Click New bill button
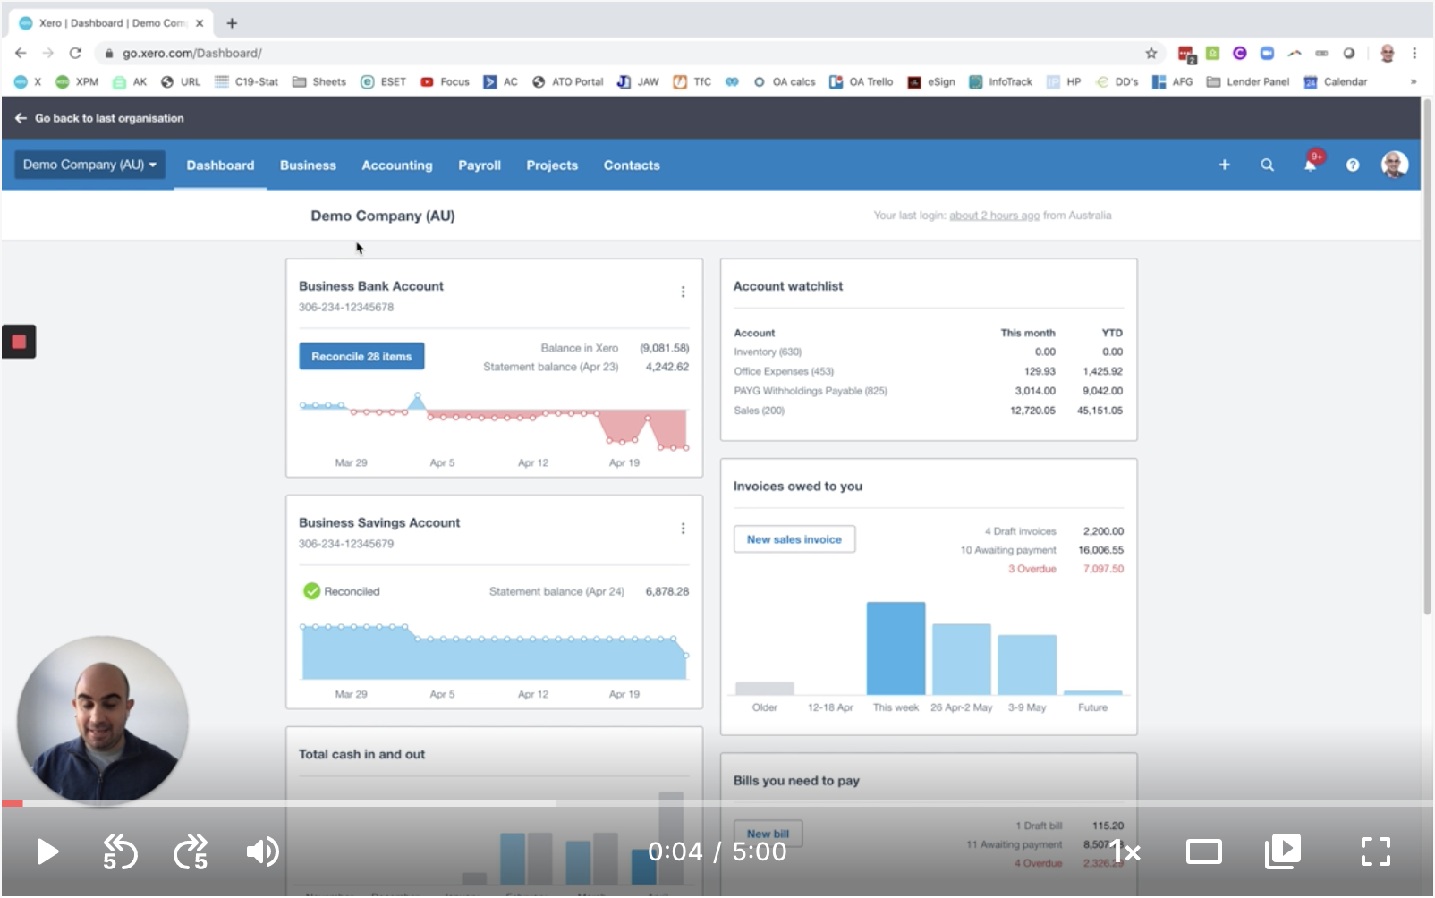The width and height of the screenshot is (1435, 898). click(x=768, y=834)
